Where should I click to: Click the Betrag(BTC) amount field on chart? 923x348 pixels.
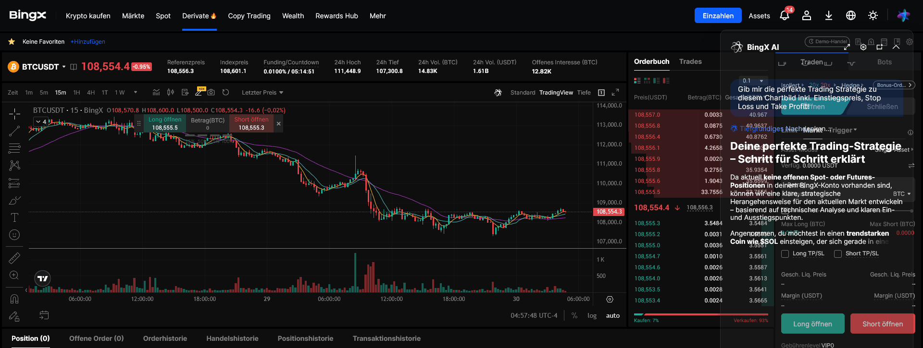[x=208, y=124]
